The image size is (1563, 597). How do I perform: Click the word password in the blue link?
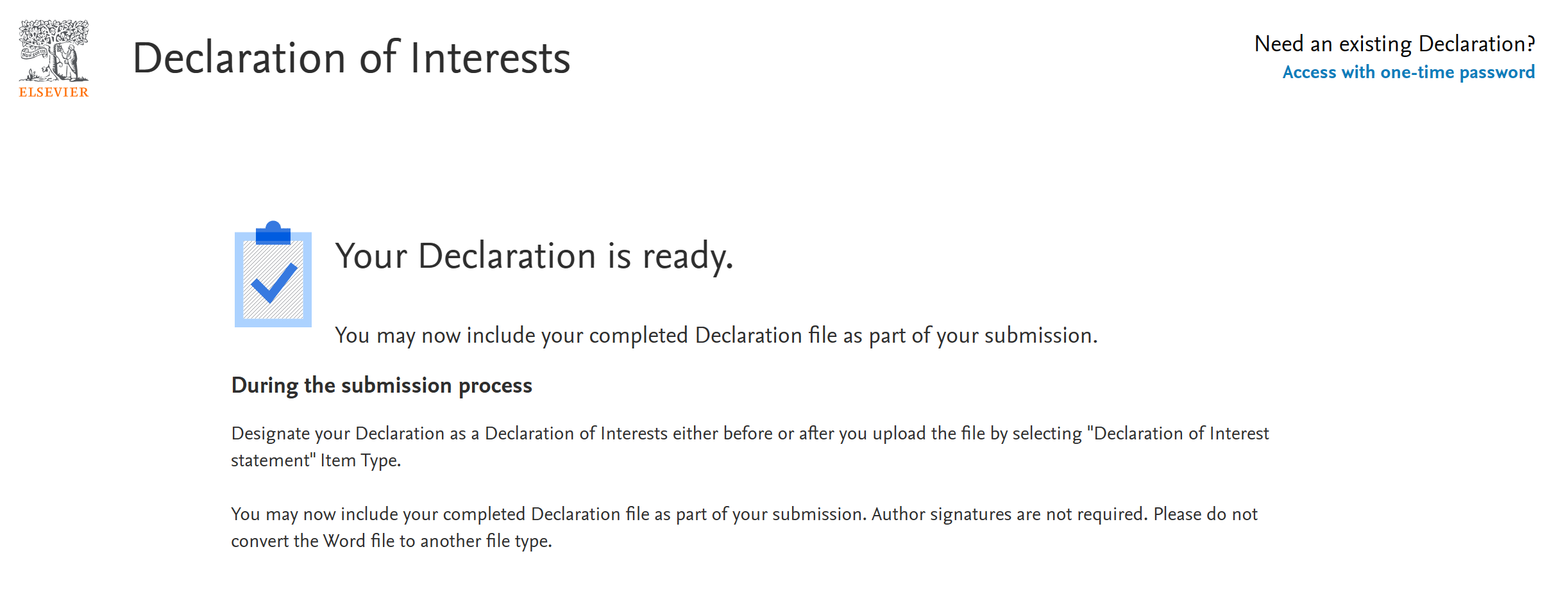tap(1497, 72)
